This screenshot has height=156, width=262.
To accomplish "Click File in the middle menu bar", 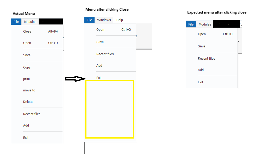I will pos(89,20).
